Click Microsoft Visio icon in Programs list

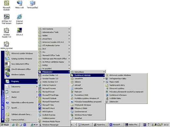[40, 105]
